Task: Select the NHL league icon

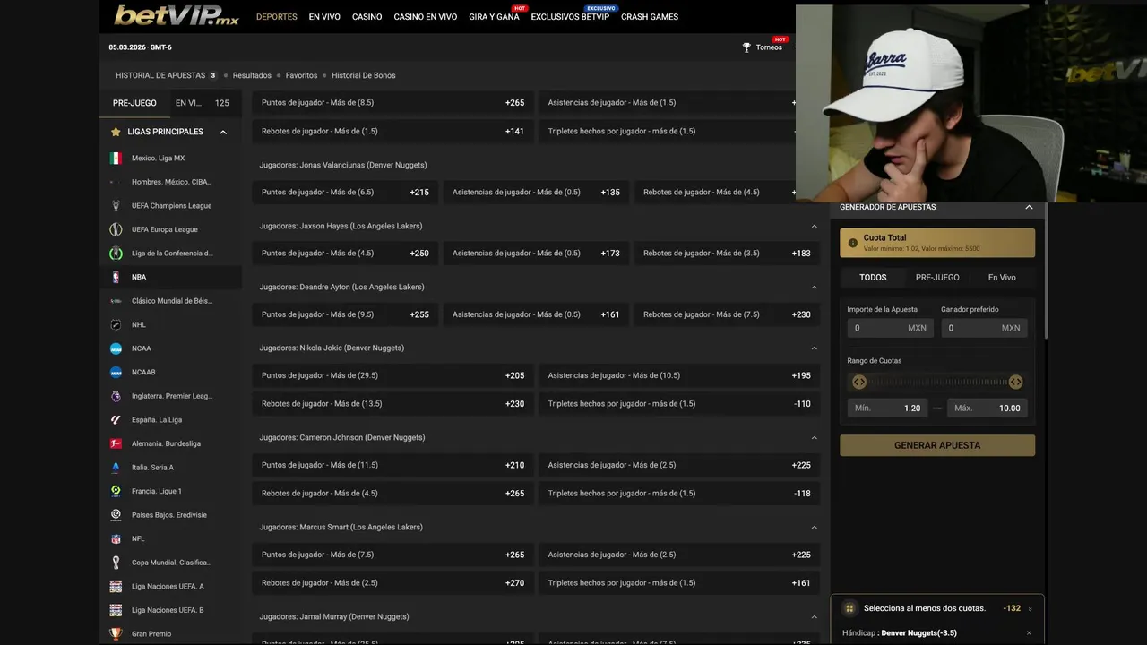Action: (x=116, y=324)
